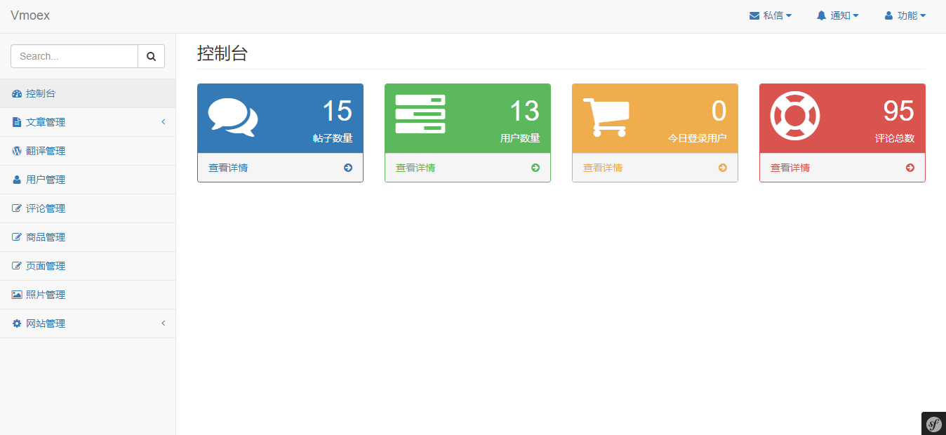
Task: Select 用户管理 in the sidebar
Action: [x=88, y=180]
